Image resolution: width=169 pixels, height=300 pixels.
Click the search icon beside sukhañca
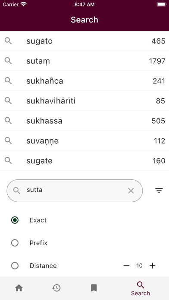click(x=8, y=81)
